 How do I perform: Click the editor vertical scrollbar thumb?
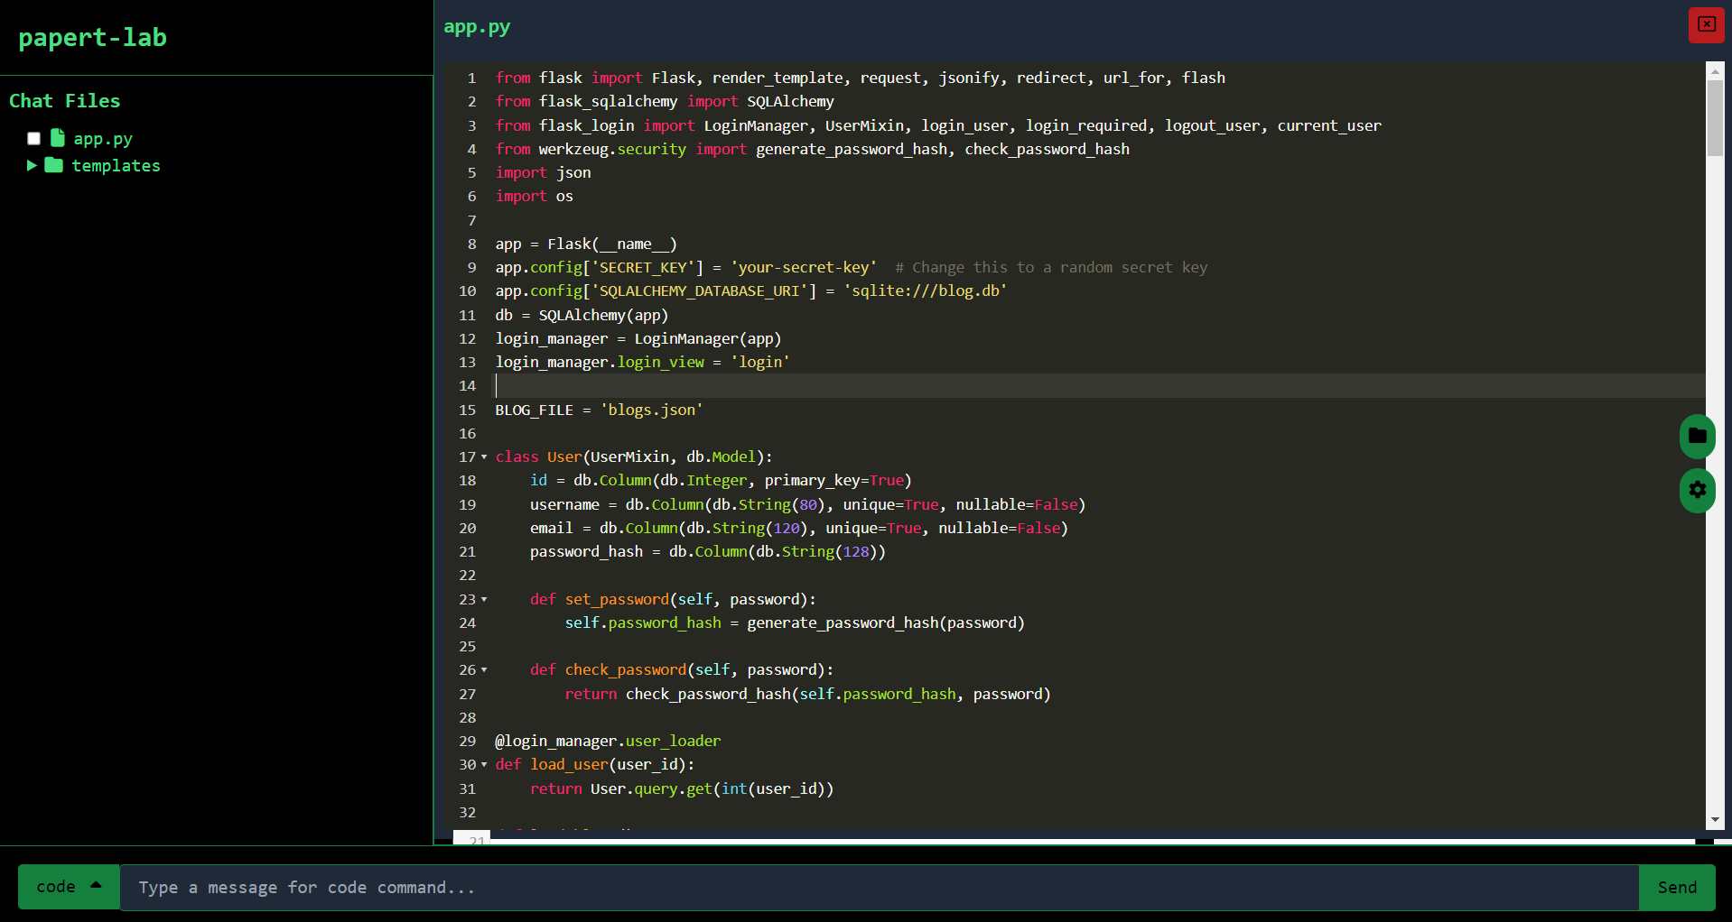pos(1715,117)
